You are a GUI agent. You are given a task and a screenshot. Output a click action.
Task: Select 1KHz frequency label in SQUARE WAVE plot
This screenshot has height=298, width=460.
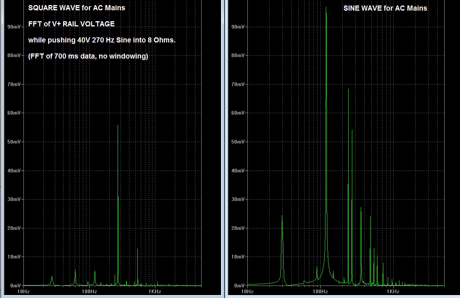[155, 292]
